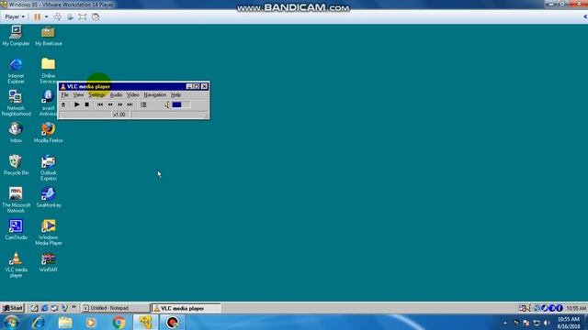Image resolution: width=588 pixels, height=330 pixels.
Task: Click VLC cone icon in title bar
Action: point(63,86)
